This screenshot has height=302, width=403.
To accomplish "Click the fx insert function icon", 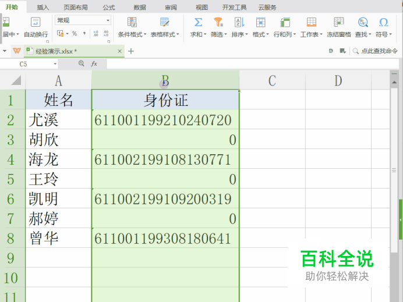I will [x=94, y=63].
